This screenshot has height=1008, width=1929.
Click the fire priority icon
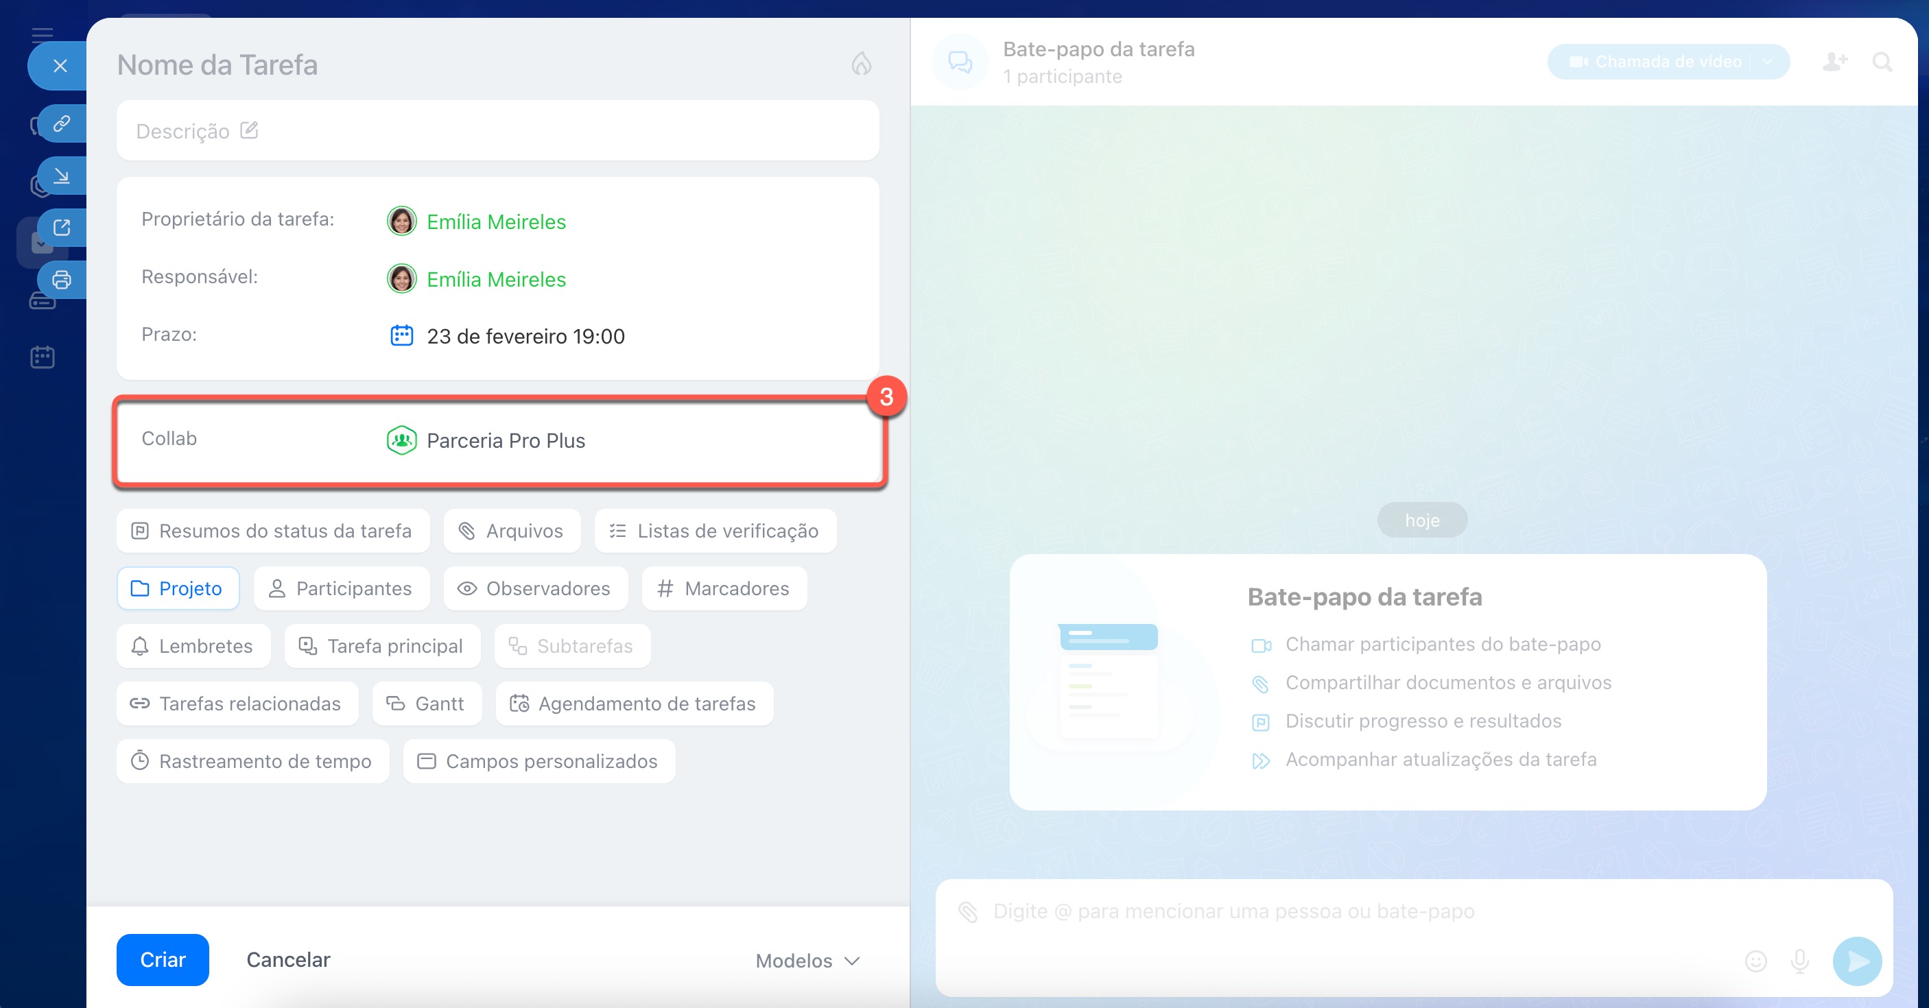pyautogui.click(x=861, y=64)
